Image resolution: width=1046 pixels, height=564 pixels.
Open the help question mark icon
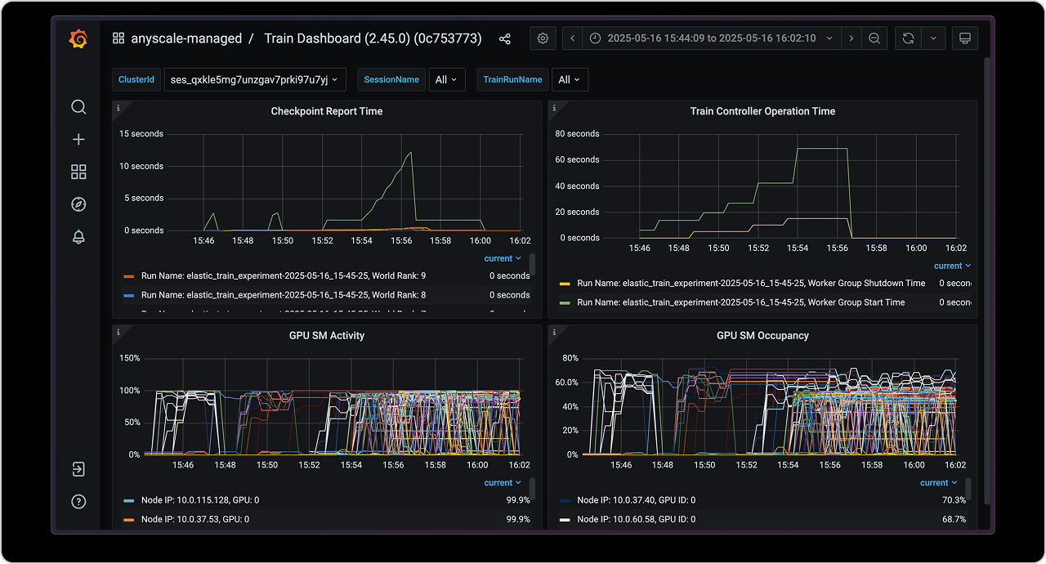(78, 502)
